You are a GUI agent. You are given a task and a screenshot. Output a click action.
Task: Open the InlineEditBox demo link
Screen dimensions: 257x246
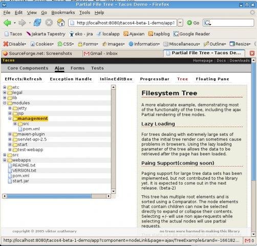116,79
